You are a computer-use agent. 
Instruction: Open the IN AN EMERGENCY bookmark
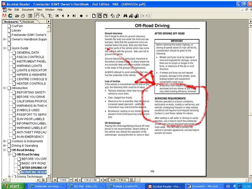pos(30,137)
